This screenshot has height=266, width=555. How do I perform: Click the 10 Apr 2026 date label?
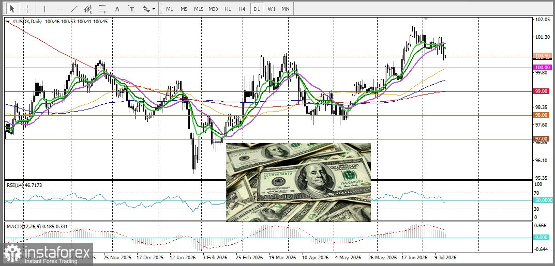coord(316,257)
